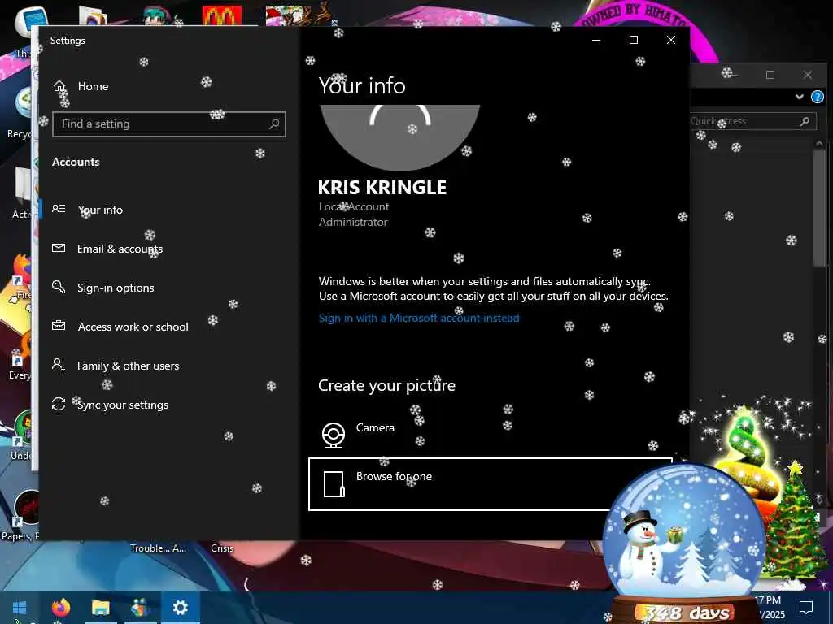Click the magnifier icon in Find a setting
The height and width of the screenshot is (624, 833).
274,124
